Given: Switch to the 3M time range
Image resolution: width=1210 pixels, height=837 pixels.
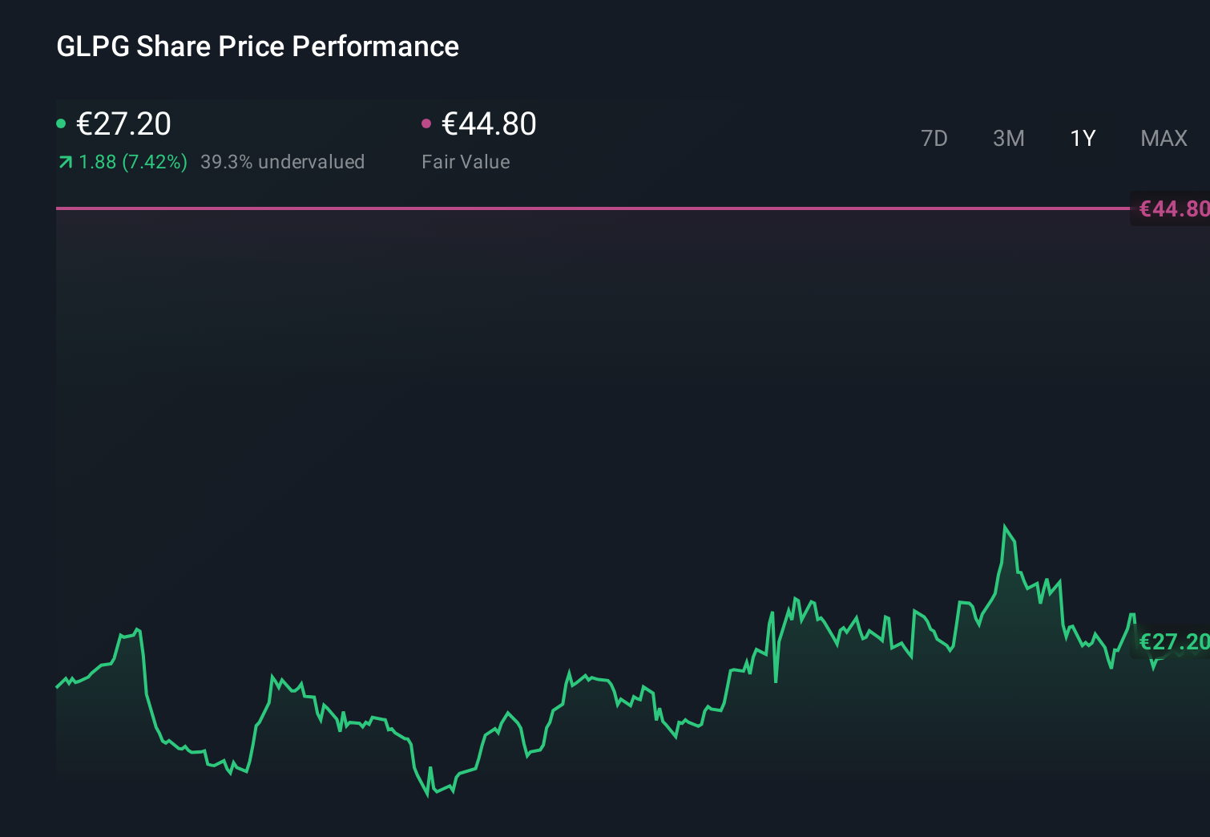Looking at the screenshot, I should click(x=1008, y=138).
